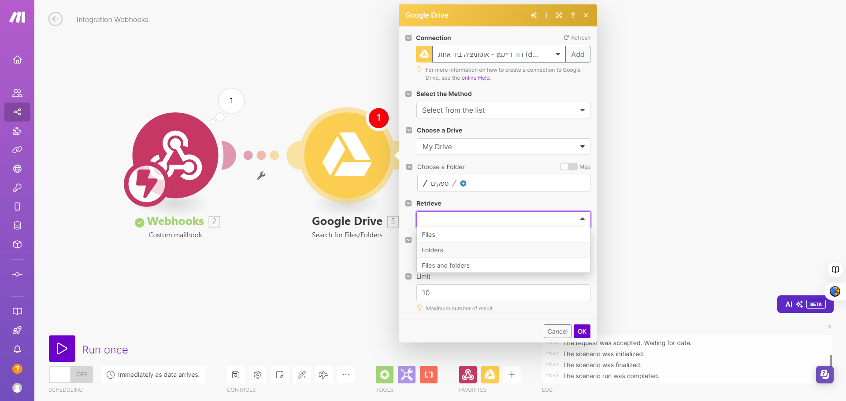Open the Notes icon in controls

coord(280,375)
